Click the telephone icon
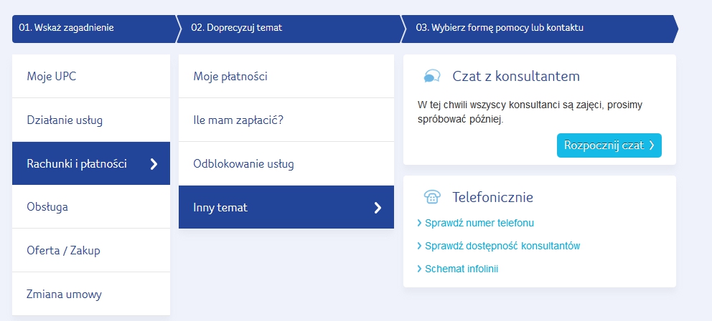This screenshot has width=712, height=321. click(432, 197)
